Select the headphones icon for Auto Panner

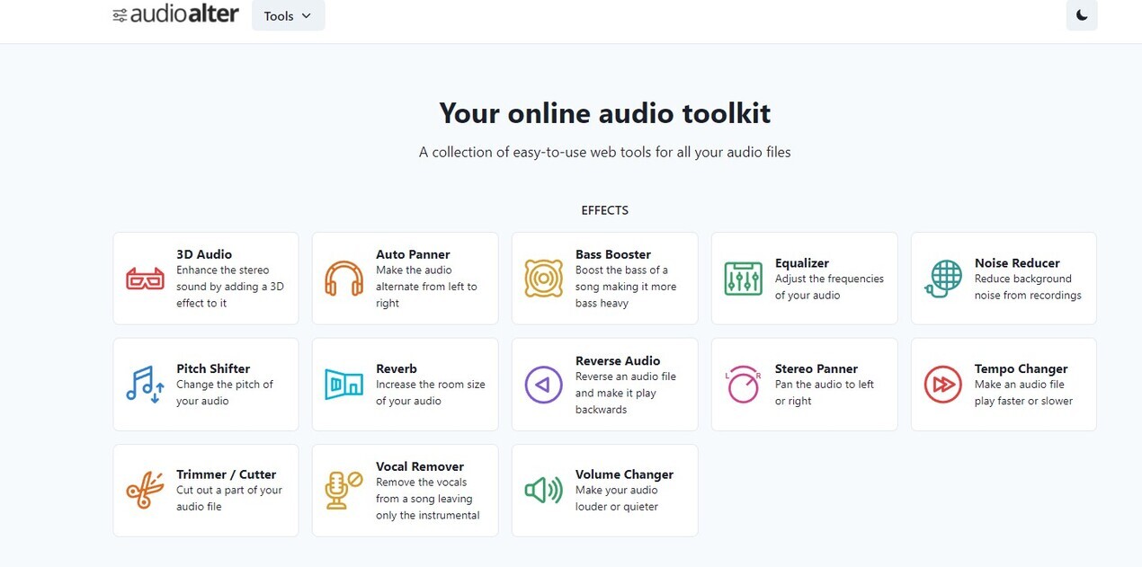pyautogui.click(x=343, y=279)
